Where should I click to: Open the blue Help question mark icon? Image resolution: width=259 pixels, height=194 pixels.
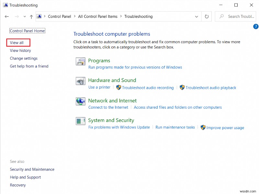tap(256, 27)
